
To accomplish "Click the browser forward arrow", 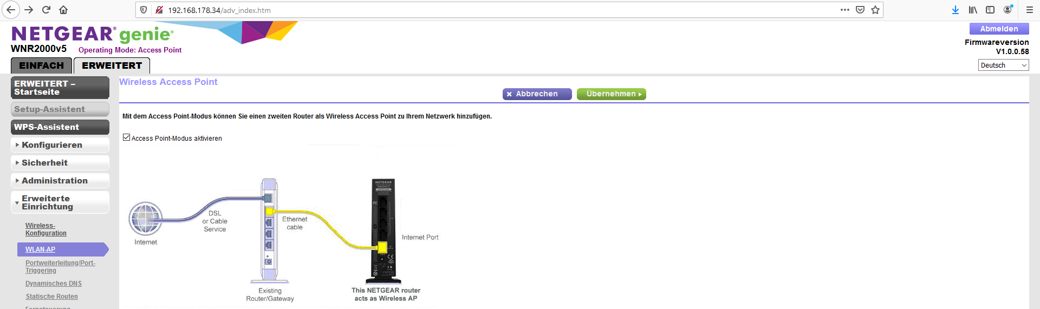I will pos(29,10).
